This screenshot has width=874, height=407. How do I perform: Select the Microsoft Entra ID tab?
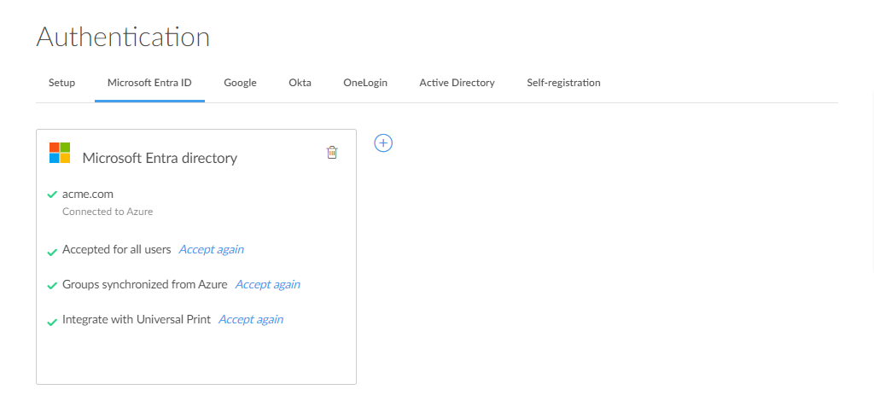[x=149, y=83]
